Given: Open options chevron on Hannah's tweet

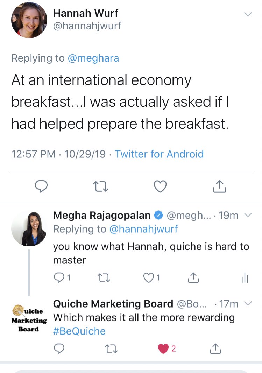Looking at the screenshot, I should tap(248, 14).
